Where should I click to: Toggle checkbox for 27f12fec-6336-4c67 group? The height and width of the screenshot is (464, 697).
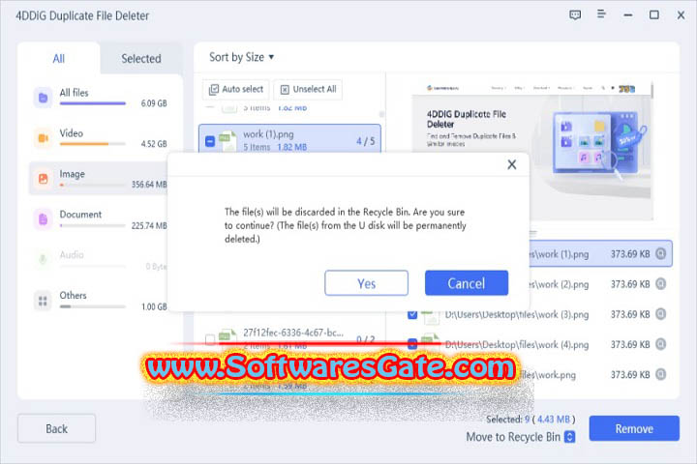pyautogui.click(x=210, y=339)
